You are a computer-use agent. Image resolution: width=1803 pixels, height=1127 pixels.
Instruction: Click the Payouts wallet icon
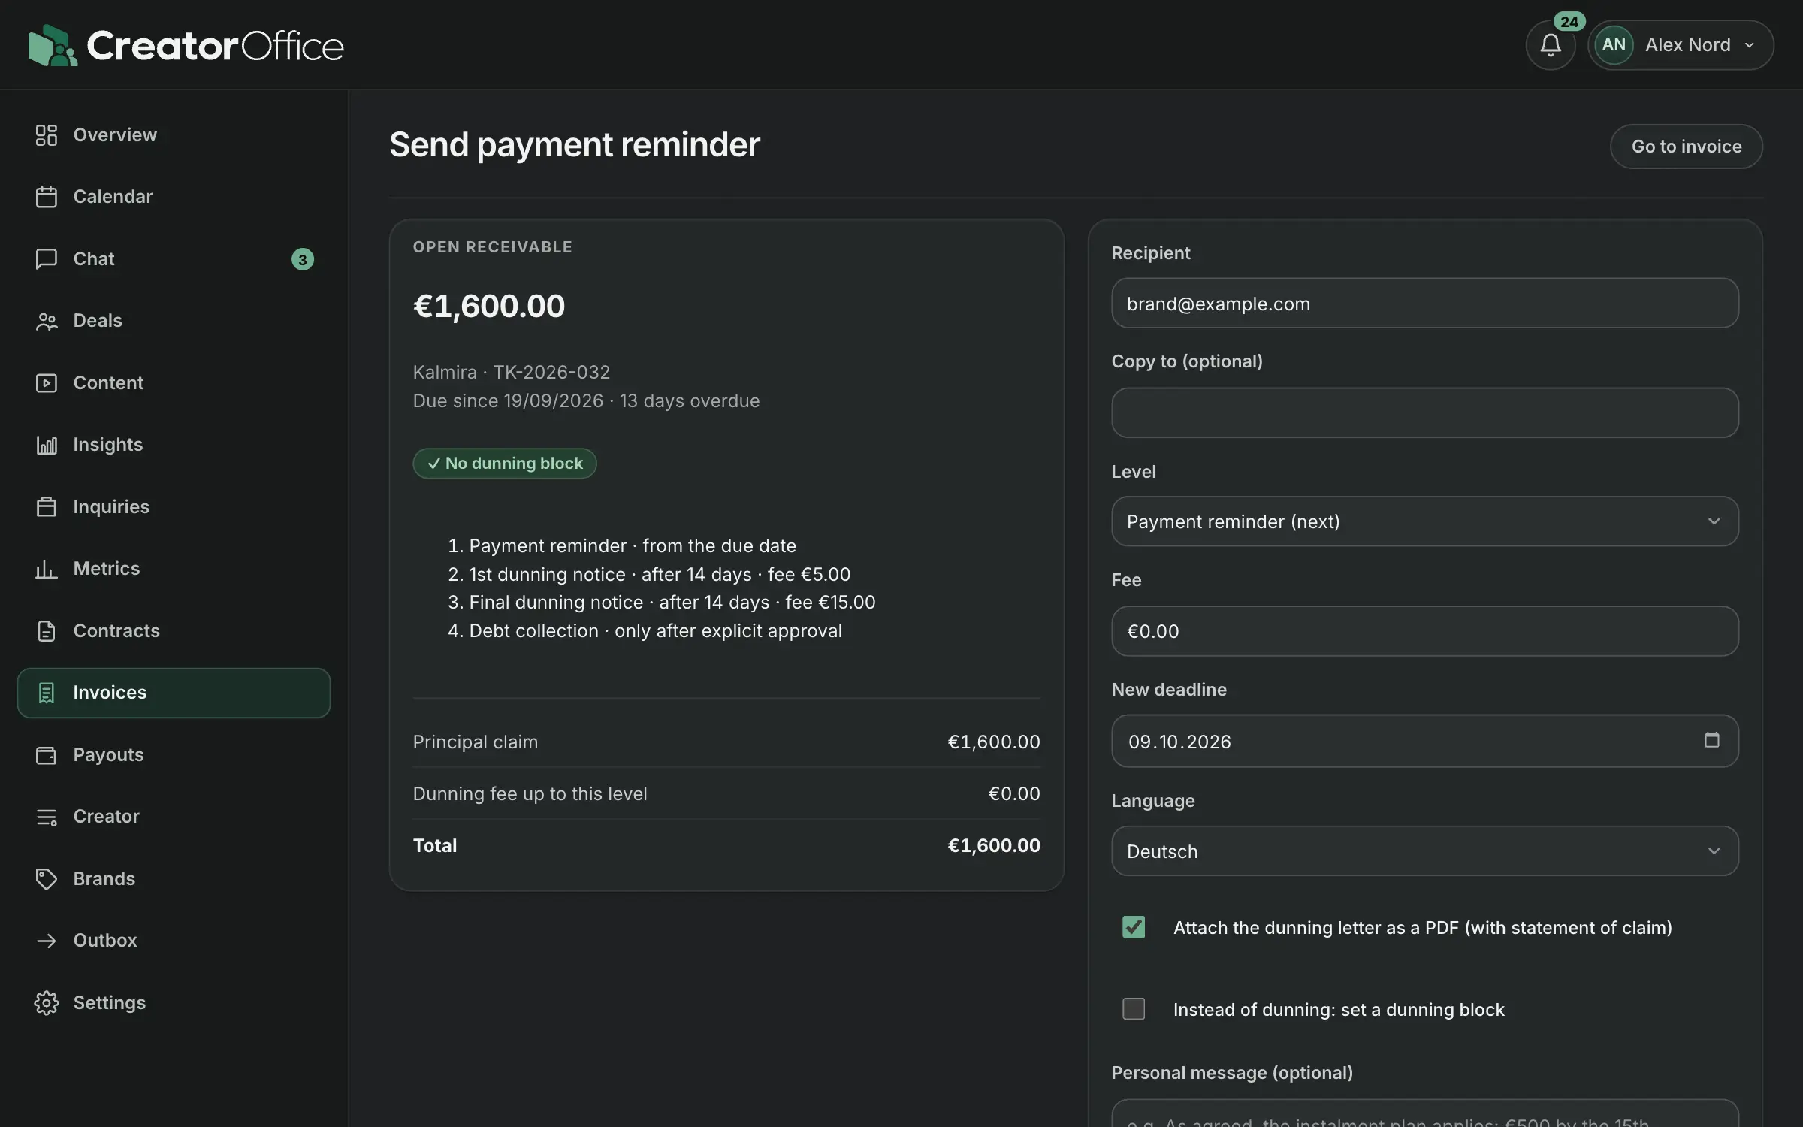tap(47, 755)
